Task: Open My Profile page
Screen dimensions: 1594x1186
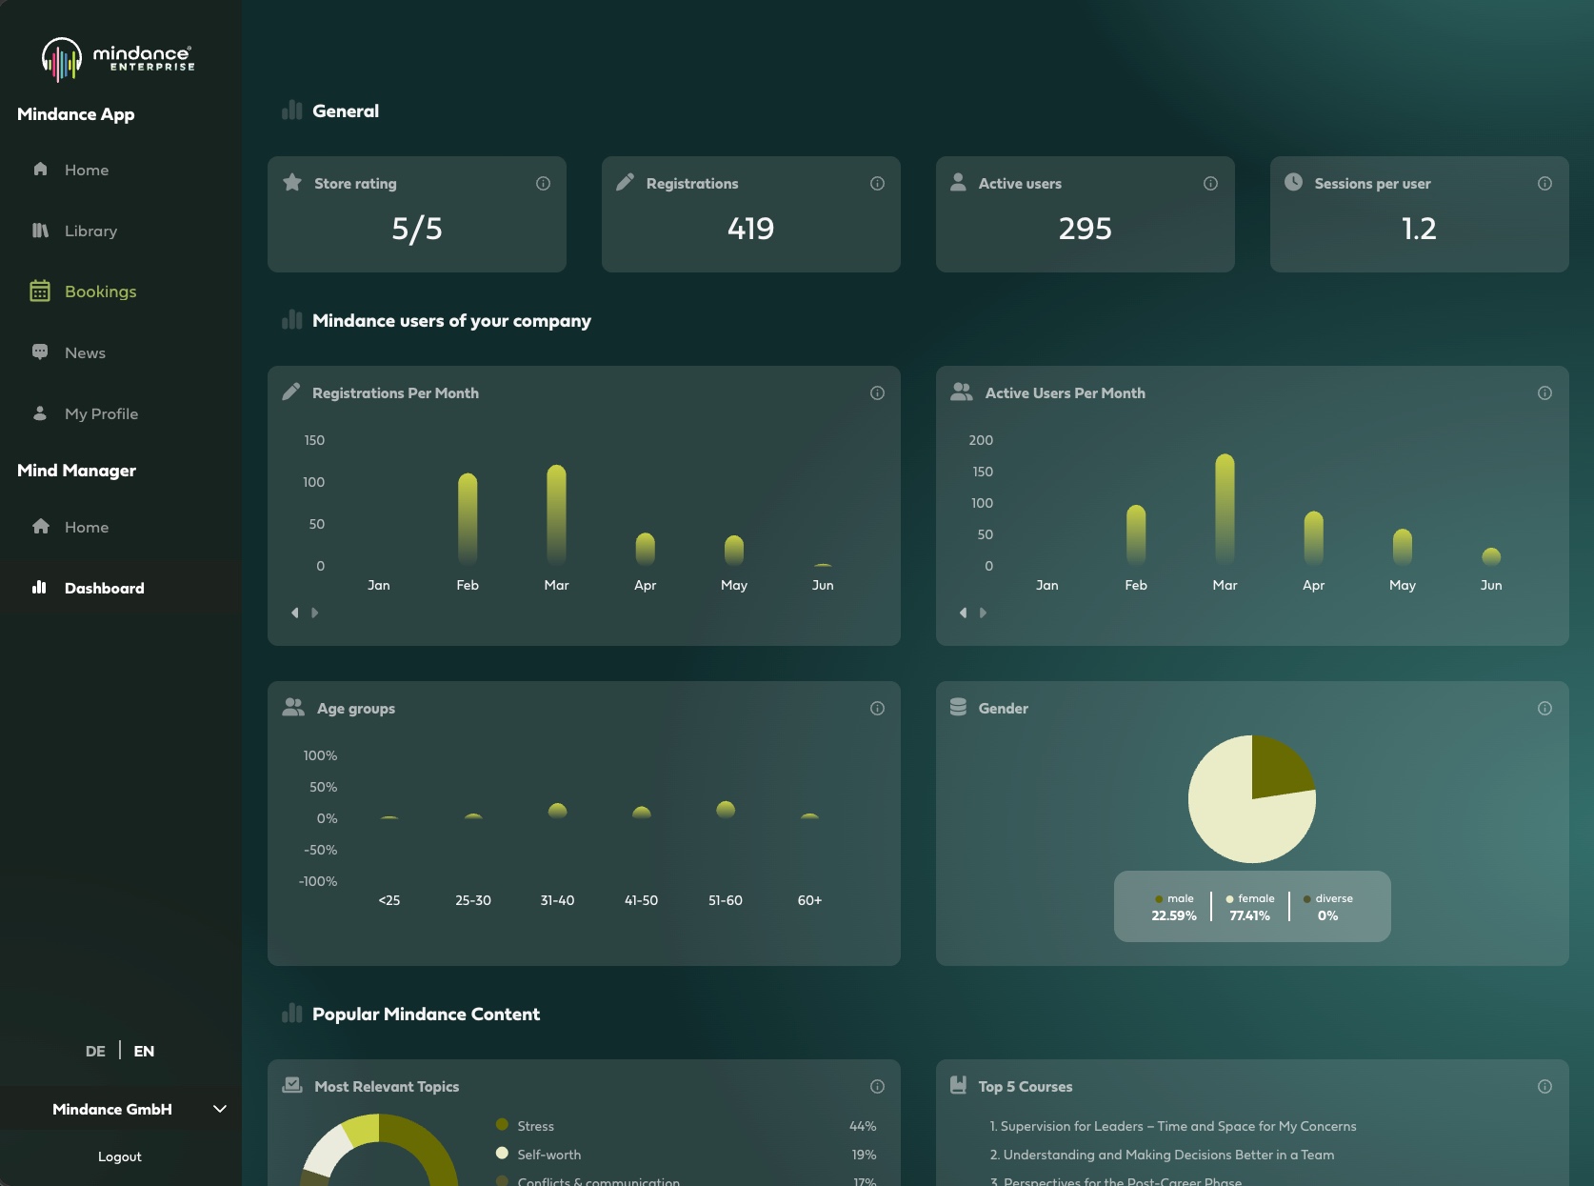Action: click(x=101, y=413)
